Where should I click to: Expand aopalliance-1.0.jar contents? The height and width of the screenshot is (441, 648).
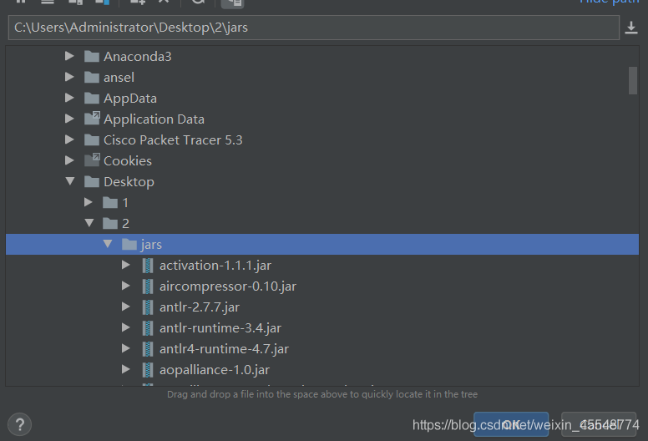pyautogui.click(x=125, y=369)
